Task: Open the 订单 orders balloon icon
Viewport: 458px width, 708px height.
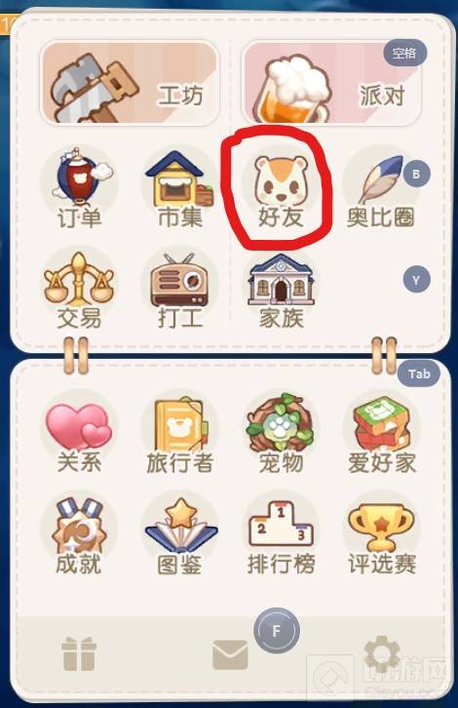Action: pos(79,187)
